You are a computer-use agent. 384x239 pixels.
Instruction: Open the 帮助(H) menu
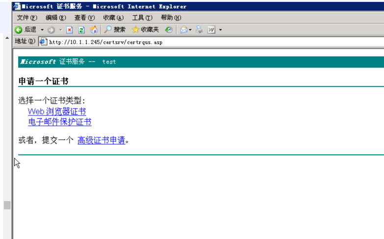click(x=171, y=18)
